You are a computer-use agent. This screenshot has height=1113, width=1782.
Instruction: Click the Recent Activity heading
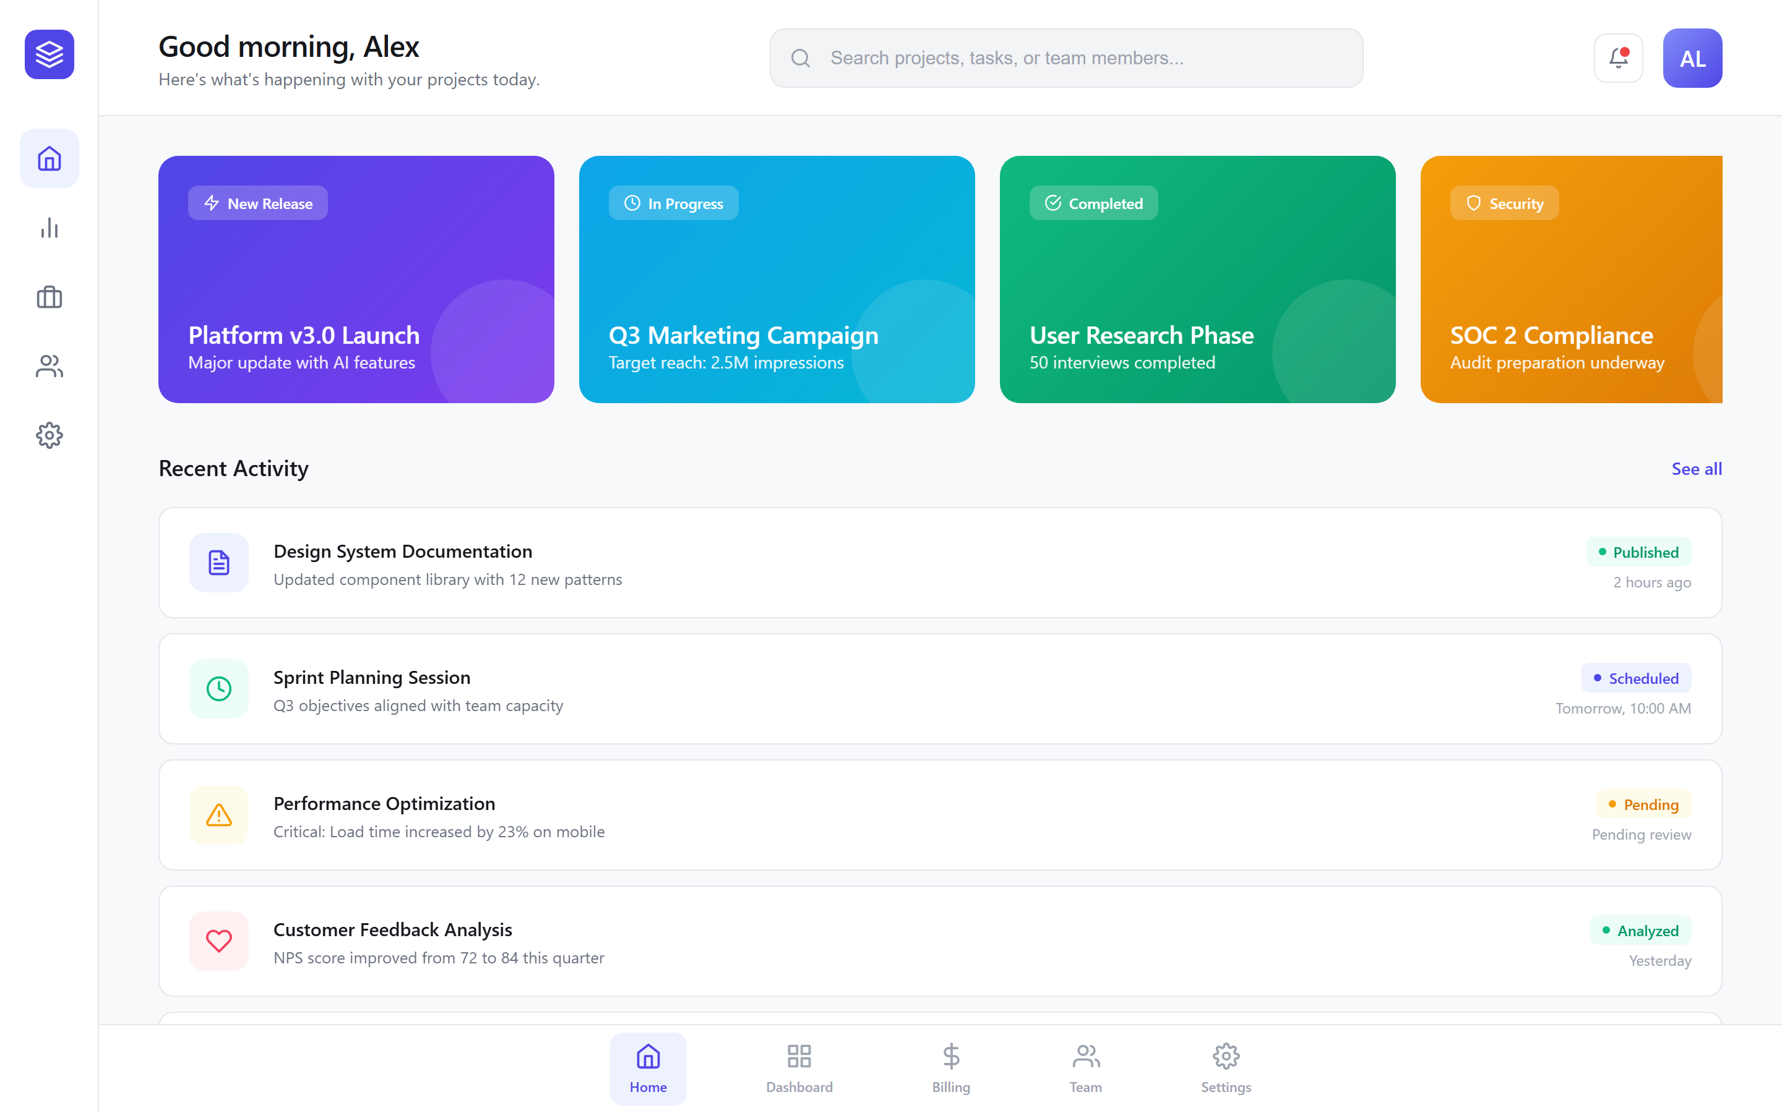(x=233, y=469)
